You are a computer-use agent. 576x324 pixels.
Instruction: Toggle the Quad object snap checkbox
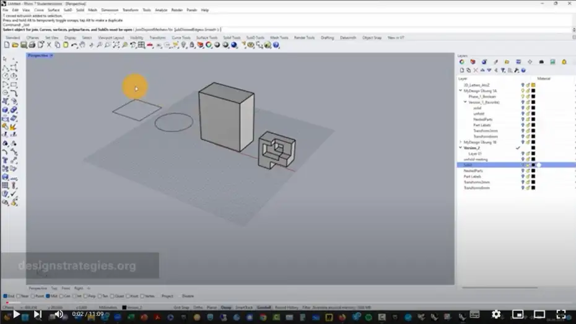click(112, 296)
